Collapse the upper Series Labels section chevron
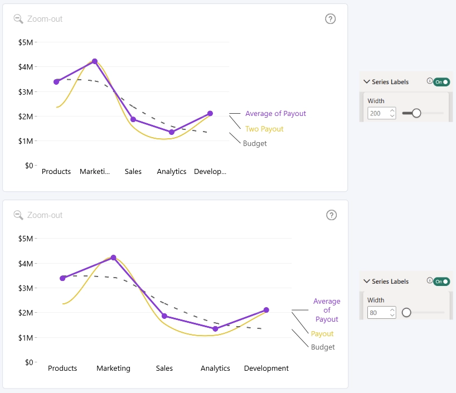The height and width of the screenshot is (393, 456). [x=367, y=82]
